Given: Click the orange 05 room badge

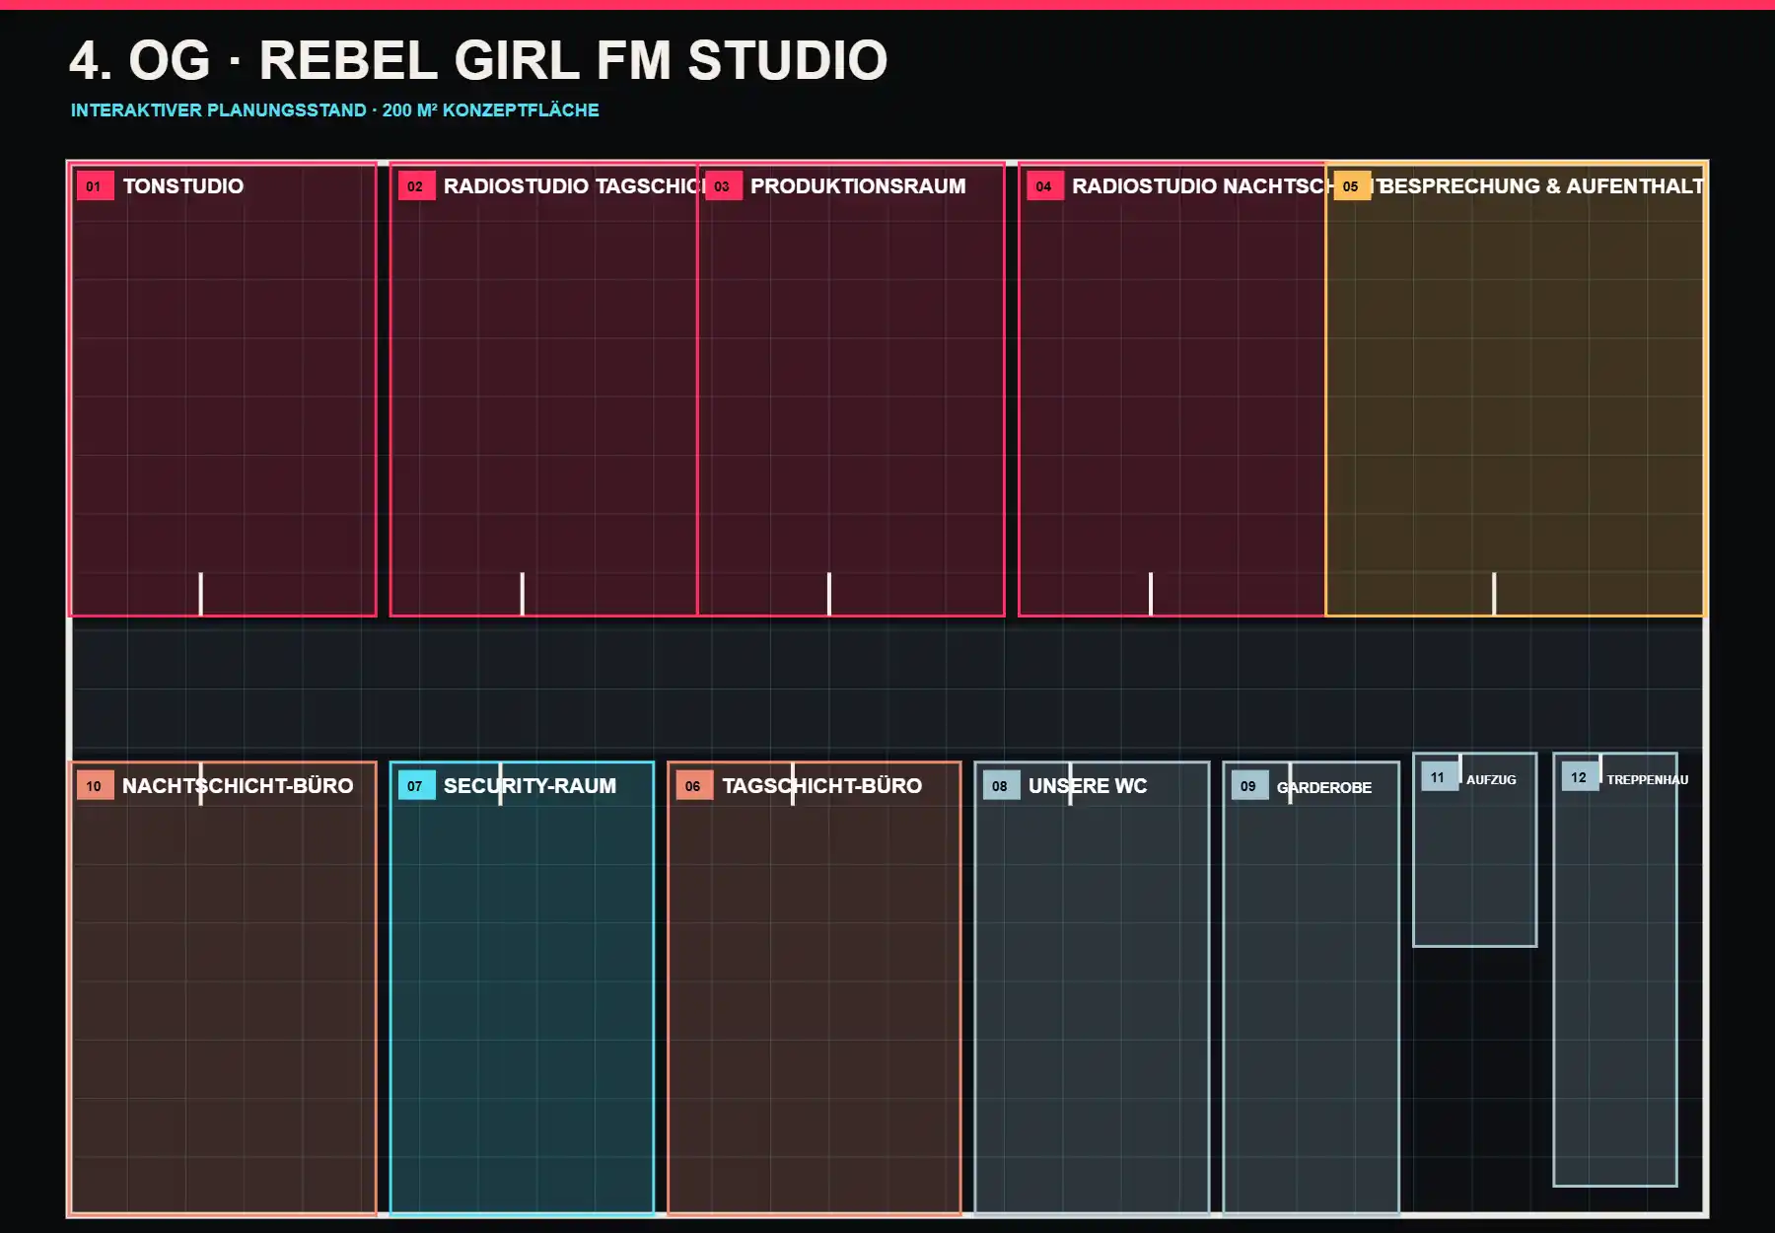Looking at the screenshot, I should pos(1351,186).
